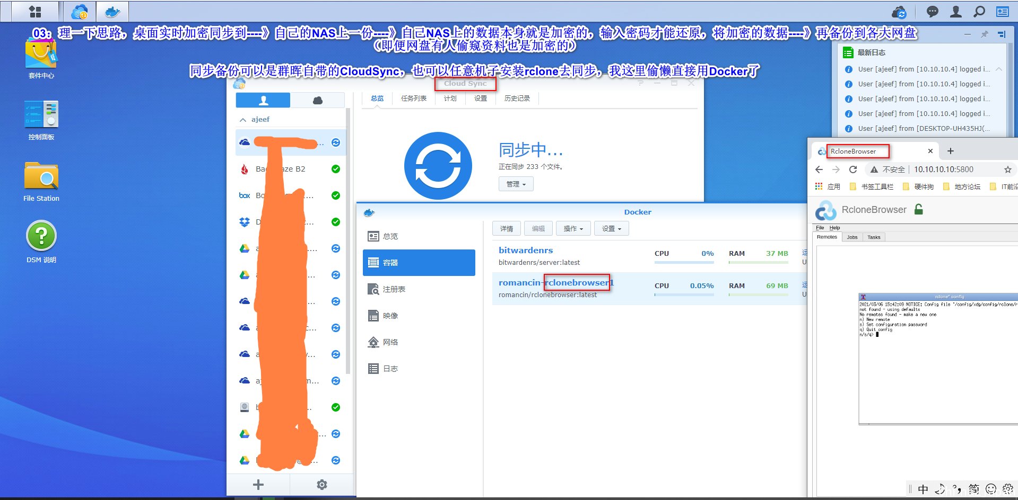Select the Box connection in Cloud Sync
Screen dimensions: 1018x500
(290, 195)
